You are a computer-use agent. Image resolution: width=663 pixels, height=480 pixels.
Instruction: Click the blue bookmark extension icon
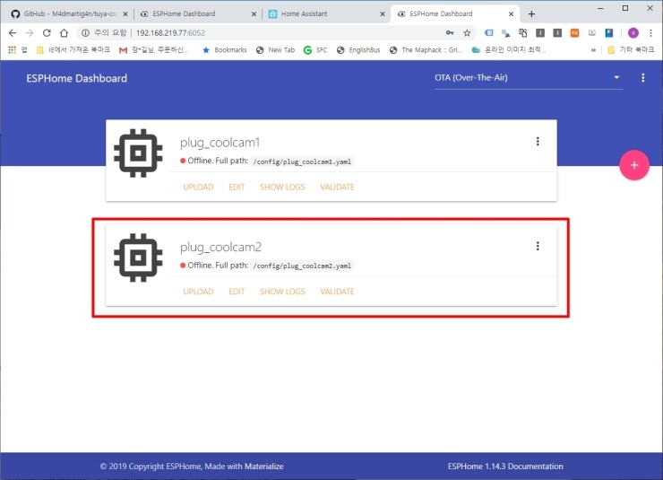coord(609,32)
